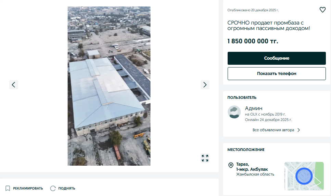Click the Тараз, 1-мкр. Акбулак address
Image resolution: width=331 pixels, height=196 pixels.
pyautogui.click(x=252, y=167)
